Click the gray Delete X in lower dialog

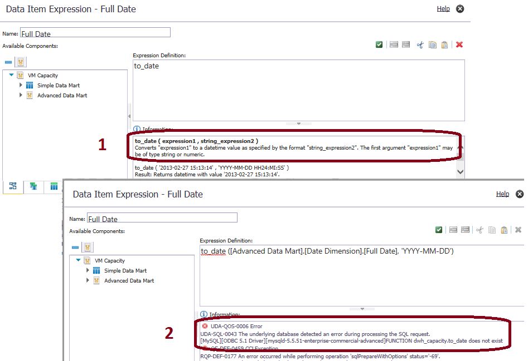[518, 230]
